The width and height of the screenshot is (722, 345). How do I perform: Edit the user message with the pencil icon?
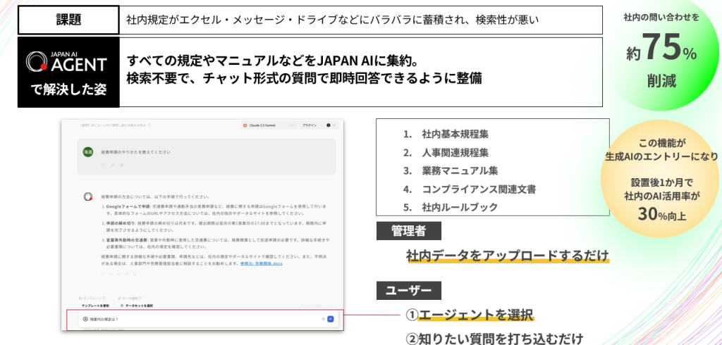point(112,164)
